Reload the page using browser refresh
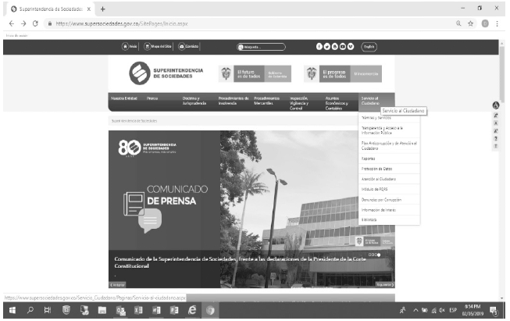 (35, 24)
